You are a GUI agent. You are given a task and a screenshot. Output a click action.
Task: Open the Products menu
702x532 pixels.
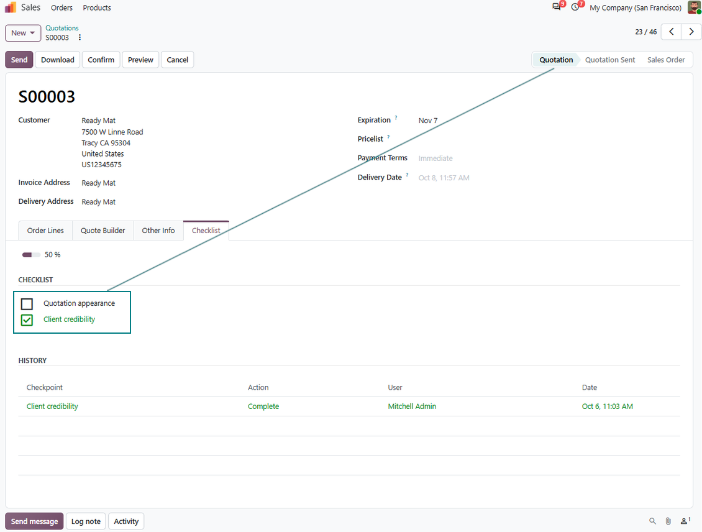[97, 7]
